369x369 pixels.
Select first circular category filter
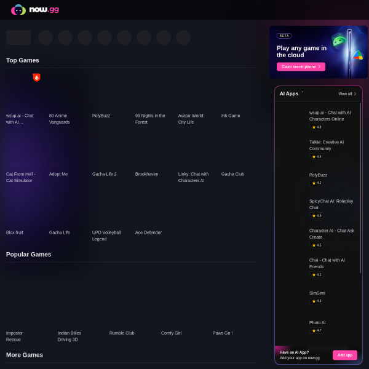click(x=46, y=38)
